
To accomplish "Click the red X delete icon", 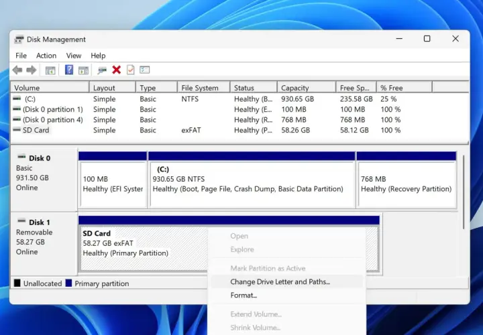I will click(x=117, y=70).
